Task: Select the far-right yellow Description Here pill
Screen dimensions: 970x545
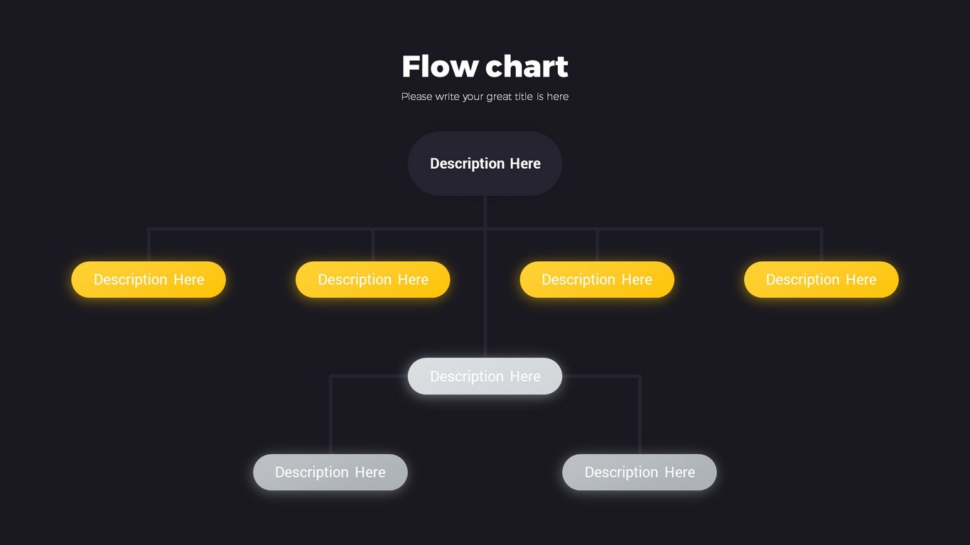Action: pyautogui.click(x=821, y=280)
